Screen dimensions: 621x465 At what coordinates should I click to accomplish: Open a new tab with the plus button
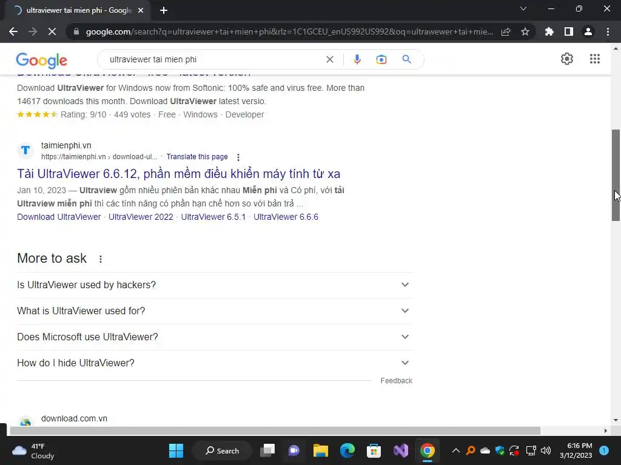[164, 10]
